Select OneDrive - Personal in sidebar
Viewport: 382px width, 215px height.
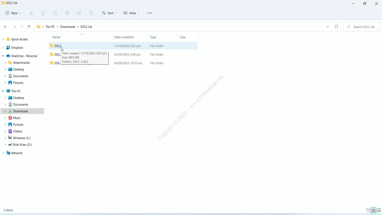pos(24,56)
